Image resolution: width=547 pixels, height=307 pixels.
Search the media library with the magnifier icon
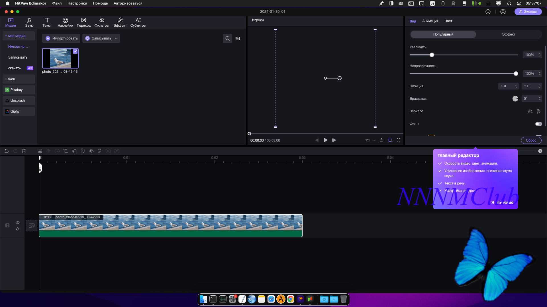pos(228,38)
